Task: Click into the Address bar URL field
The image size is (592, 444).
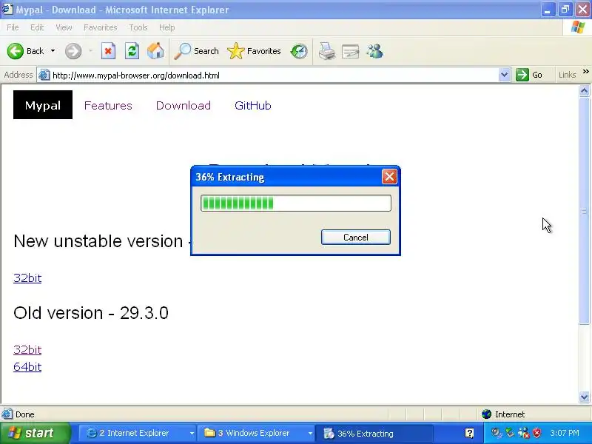Action: pyautogui.click(x=275, y=75)
